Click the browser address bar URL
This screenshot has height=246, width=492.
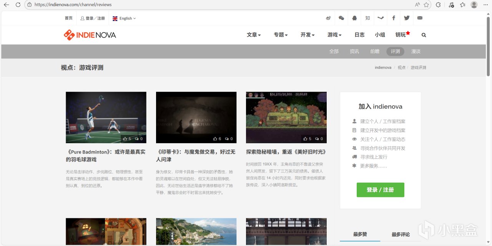(73, 5)
